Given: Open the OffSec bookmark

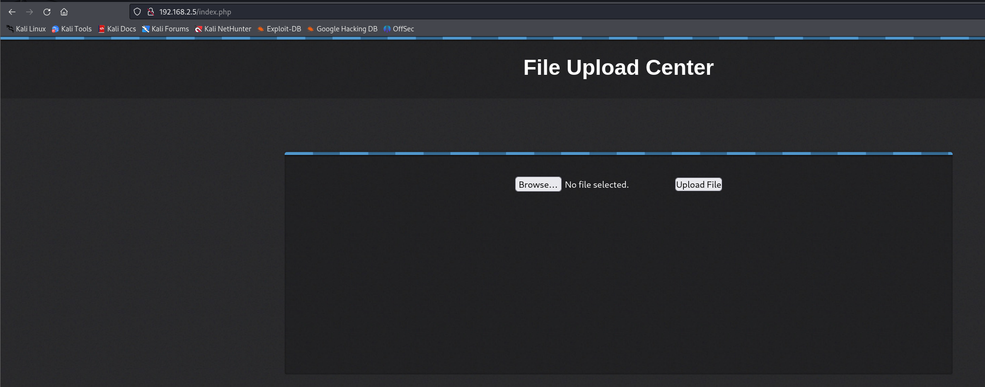Looking at the screenshot, I should tap(399, 29).
